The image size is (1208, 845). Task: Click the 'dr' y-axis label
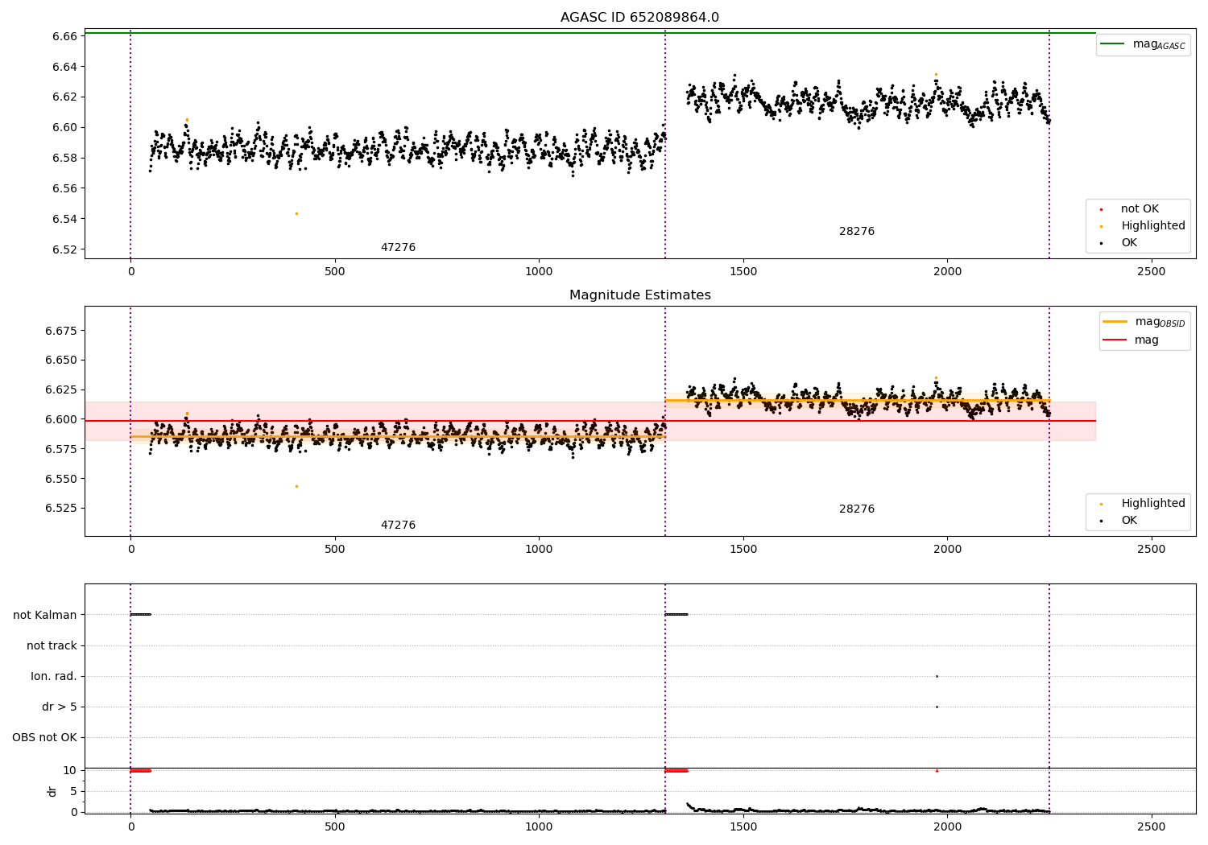(52, 791)
